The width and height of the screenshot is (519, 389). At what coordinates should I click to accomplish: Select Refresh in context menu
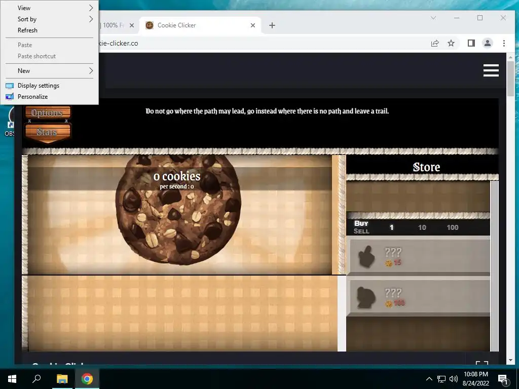49,30
